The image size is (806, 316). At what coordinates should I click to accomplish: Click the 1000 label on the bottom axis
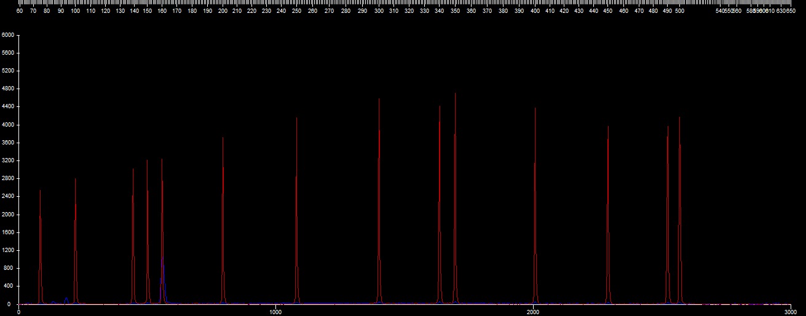(275, 312)
